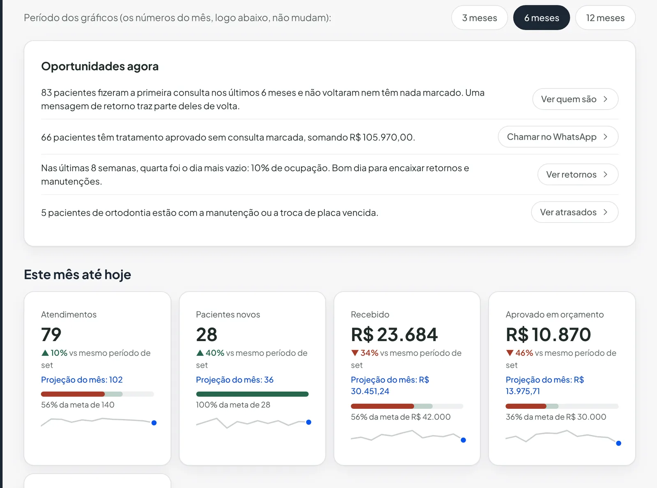Click the green up triangle by 10%

point(45,353)
